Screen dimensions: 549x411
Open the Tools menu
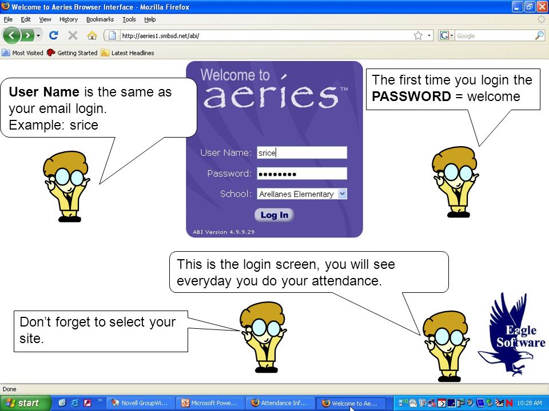pos(129,19)
